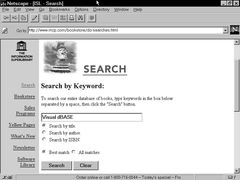
Task: Print the page using the printer icon
Action: 72,18
